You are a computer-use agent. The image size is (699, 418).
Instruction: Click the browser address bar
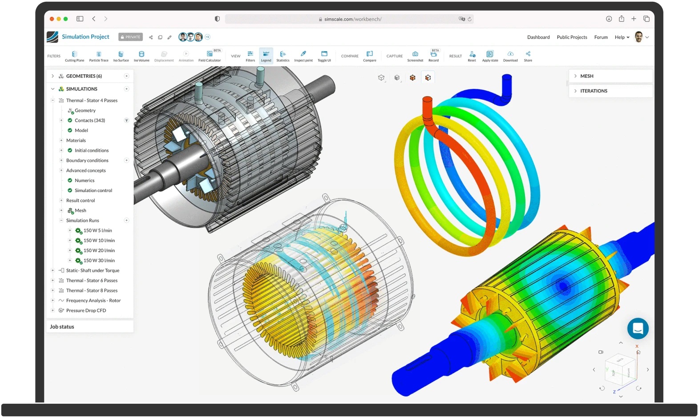349,19
